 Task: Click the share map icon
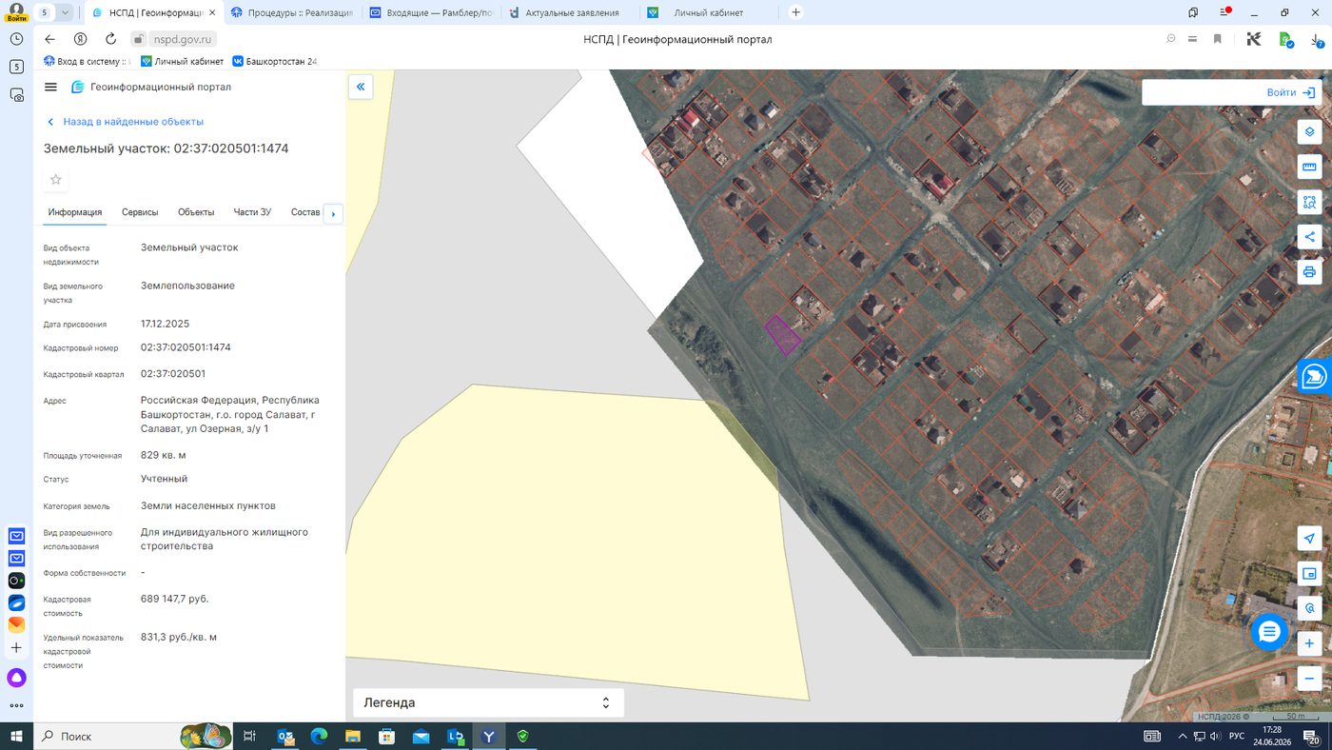[1309, 237]
